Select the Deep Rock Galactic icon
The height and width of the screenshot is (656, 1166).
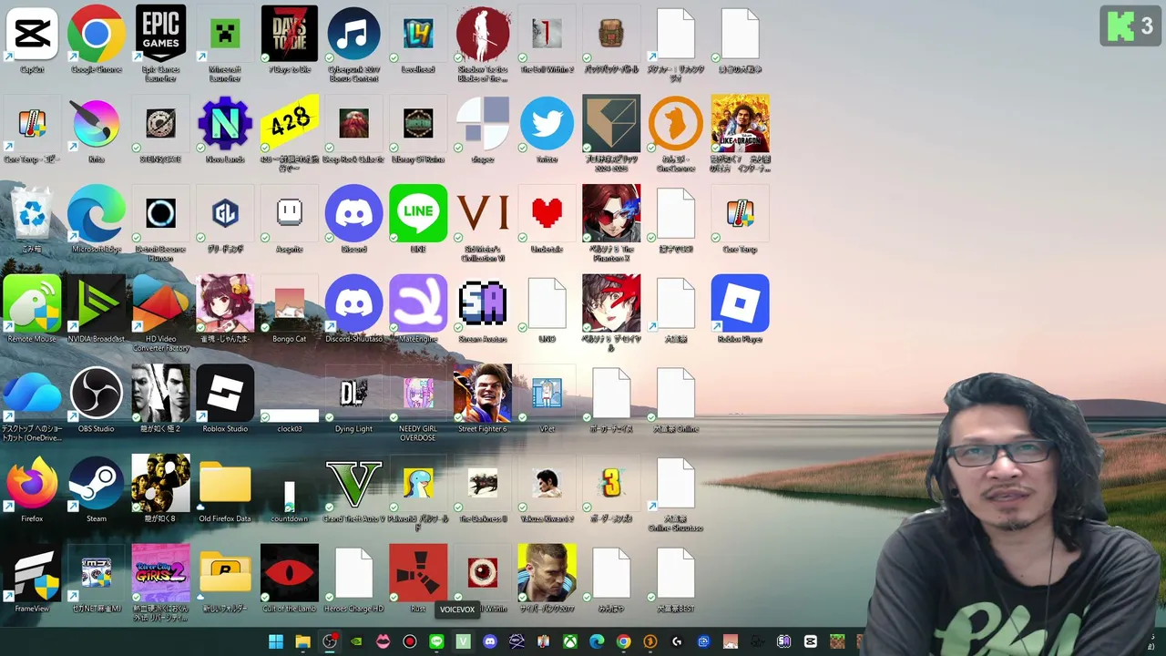353,124
